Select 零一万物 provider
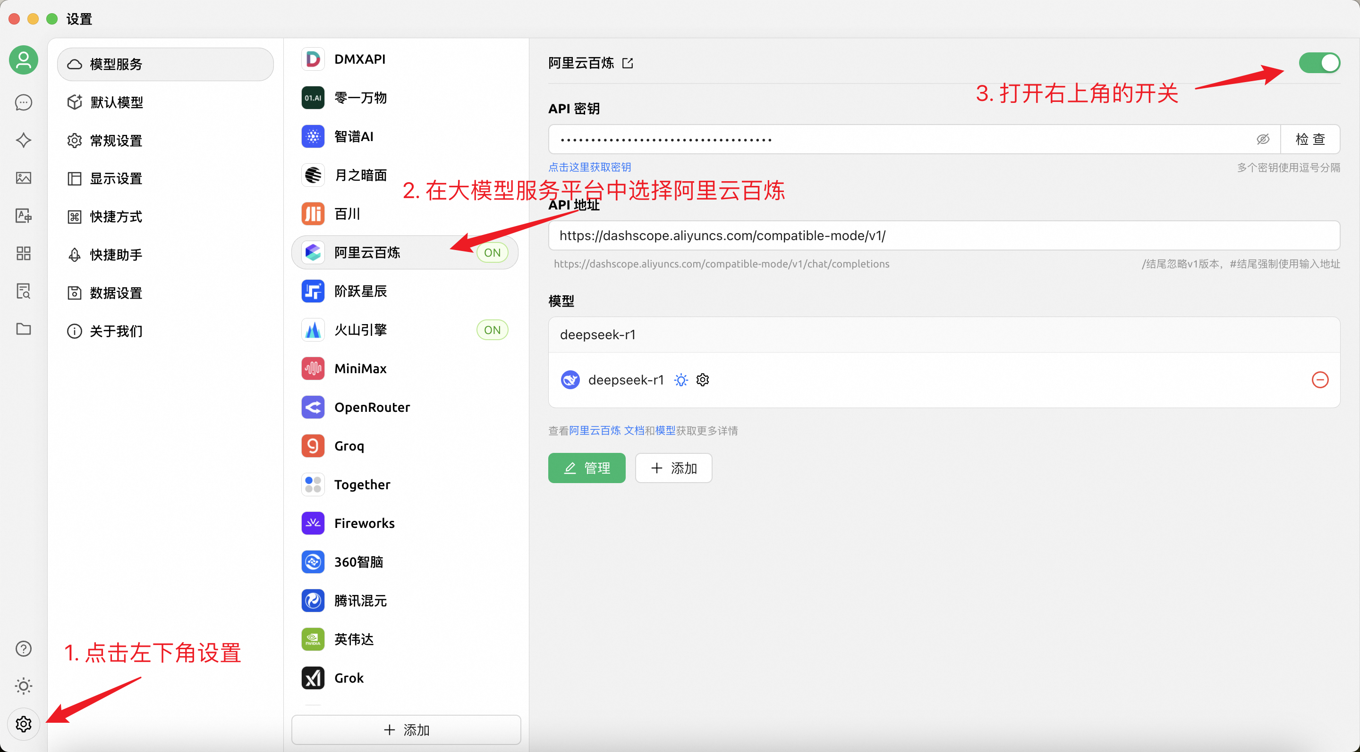Image resolution: width=1360 pixels, height=752 pixels. coord(405,98)
